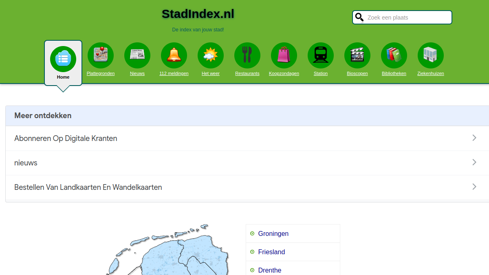Open the Ziekenhuizen text link

point(431,73)
